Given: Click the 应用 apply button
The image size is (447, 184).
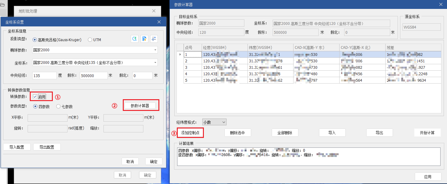Looking at the screenshot, I should [428, 177].
